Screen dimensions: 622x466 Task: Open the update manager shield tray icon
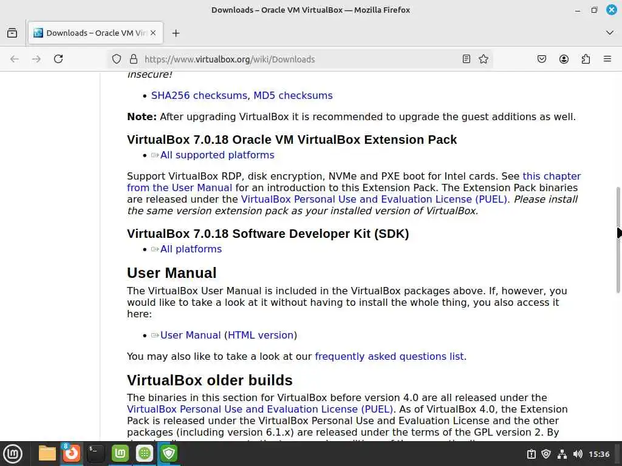(x=546, y=454)
